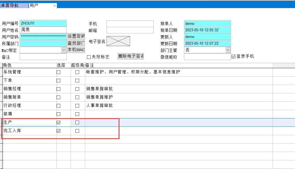Enable the 失效标志 checkbox
Image resolution: width=295 pixels, height=169 pixels.
89,57
